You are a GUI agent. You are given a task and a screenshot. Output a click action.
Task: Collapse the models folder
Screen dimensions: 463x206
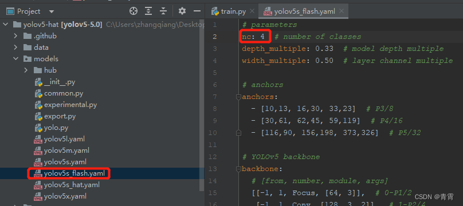tap(15, 59)
